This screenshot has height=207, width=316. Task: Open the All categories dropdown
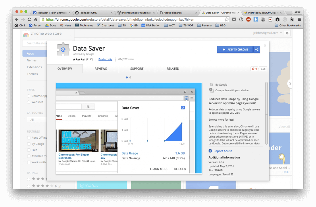(37, 120)
